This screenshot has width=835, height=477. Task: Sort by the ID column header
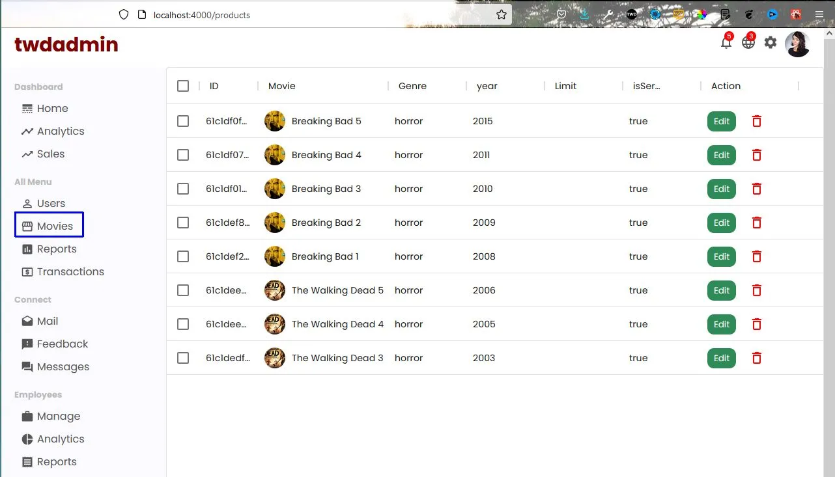pos(214,86)
